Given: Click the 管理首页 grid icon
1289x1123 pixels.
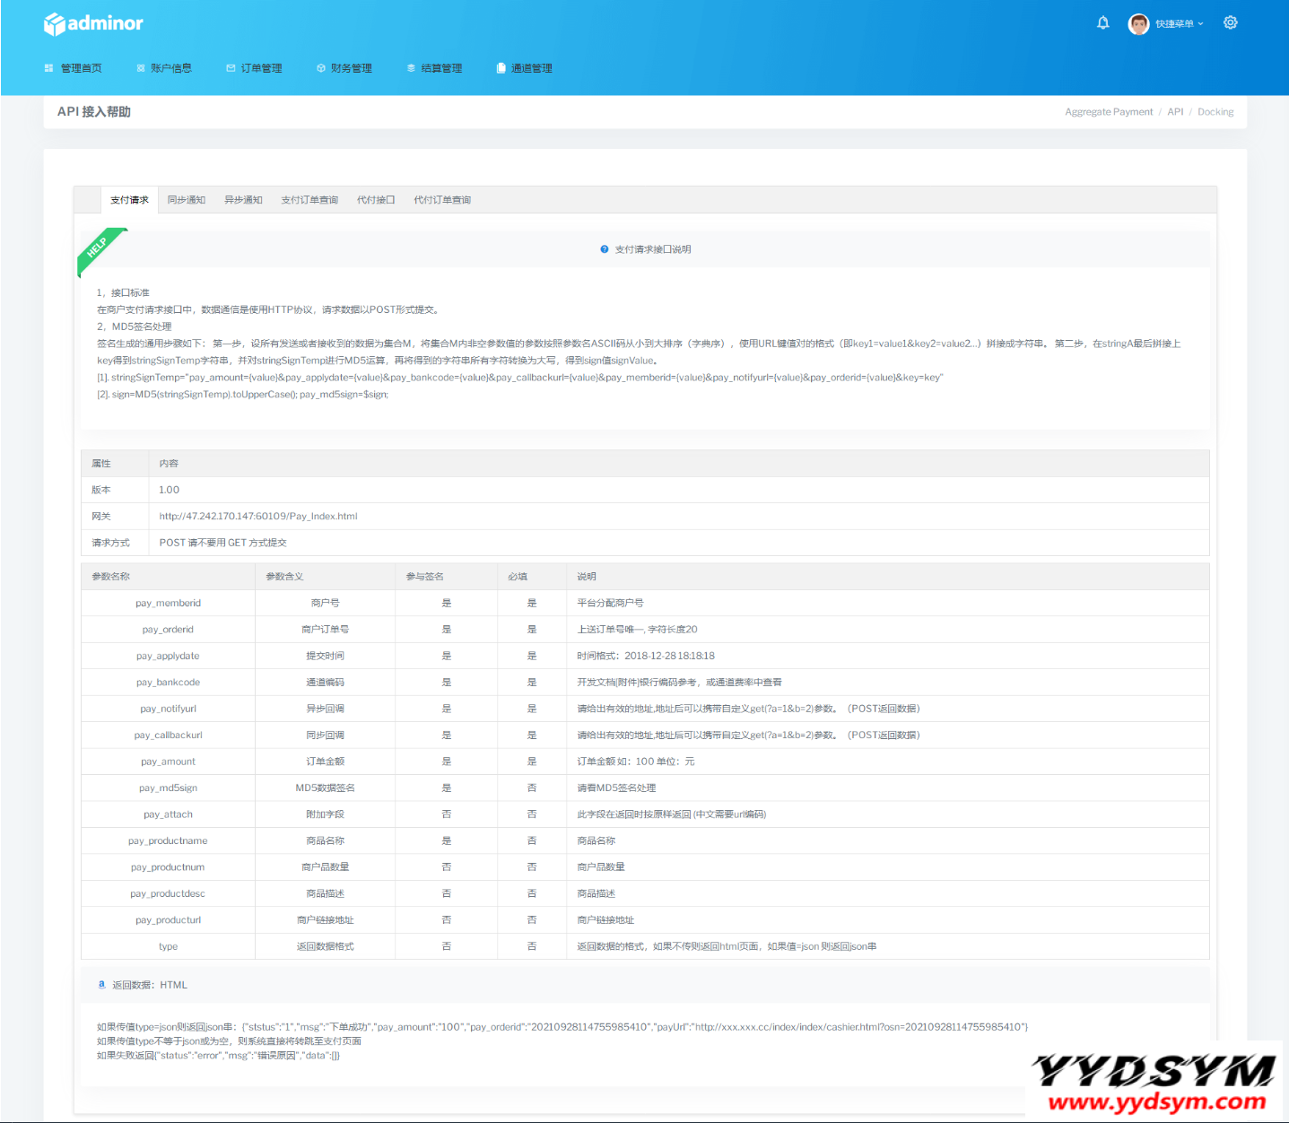Looking at the screenshot, I should [48, 68].
